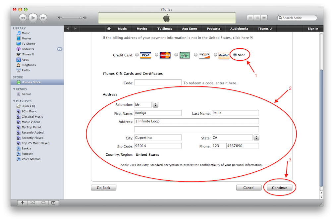Open the 90's Music playlist

pos(37,111)
